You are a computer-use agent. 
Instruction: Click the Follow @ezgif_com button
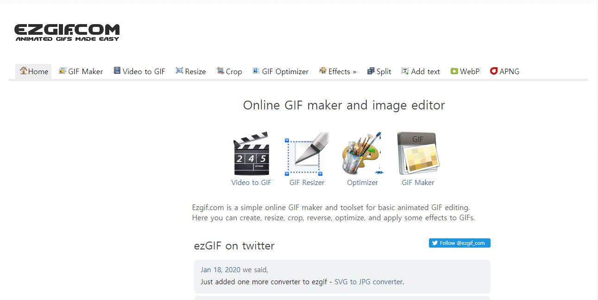coord(459,243)
